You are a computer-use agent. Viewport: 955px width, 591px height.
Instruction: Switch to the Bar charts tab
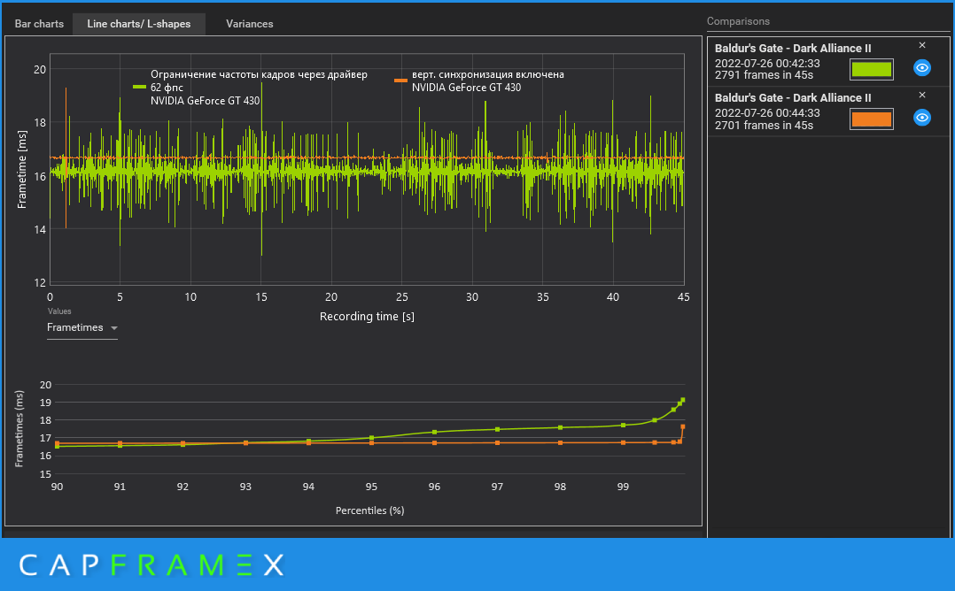pyautogui.click(x=39, y=24)
